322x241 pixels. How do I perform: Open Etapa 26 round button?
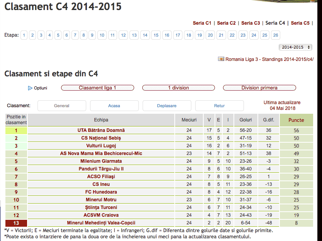point(276,35)
